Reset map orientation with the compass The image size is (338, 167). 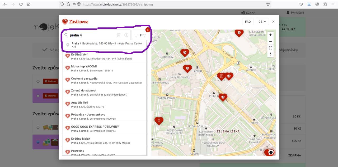point(270,54)
